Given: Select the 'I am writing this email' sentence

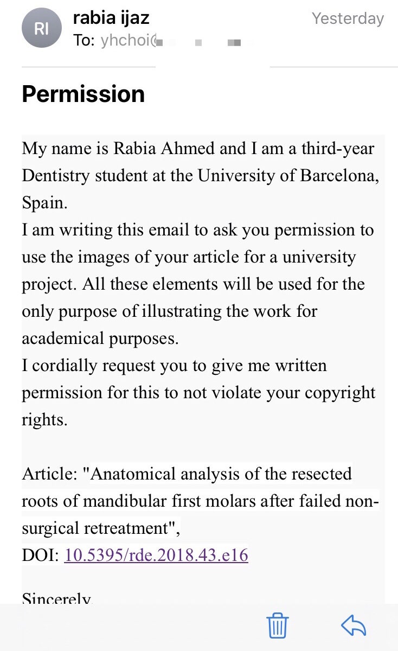Looking at the screenshot, I should 198,284.
